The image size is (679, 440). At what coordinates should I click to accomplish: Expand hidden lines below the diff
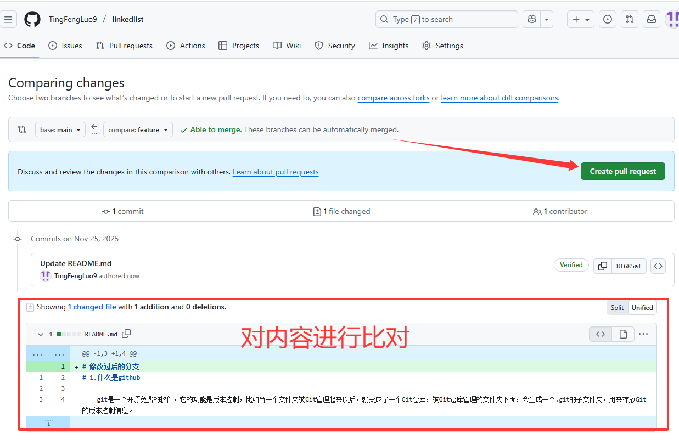tap(48, 422)
